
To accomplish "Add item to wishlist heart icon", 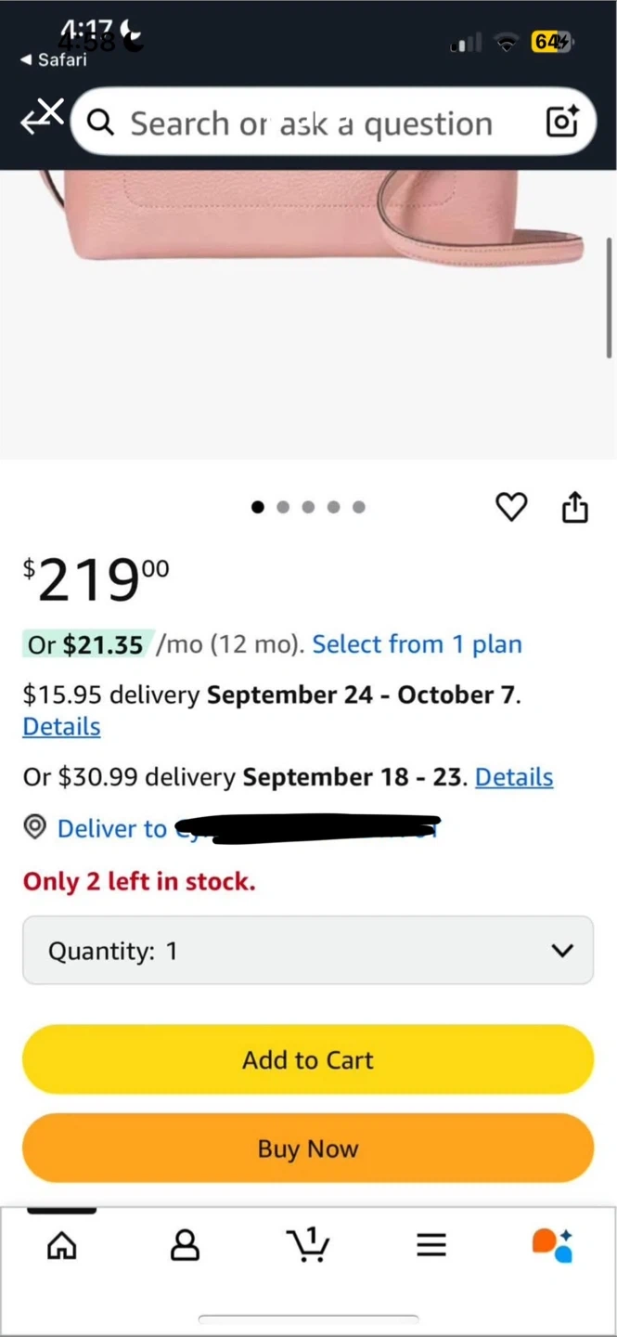I will (511, 507).
